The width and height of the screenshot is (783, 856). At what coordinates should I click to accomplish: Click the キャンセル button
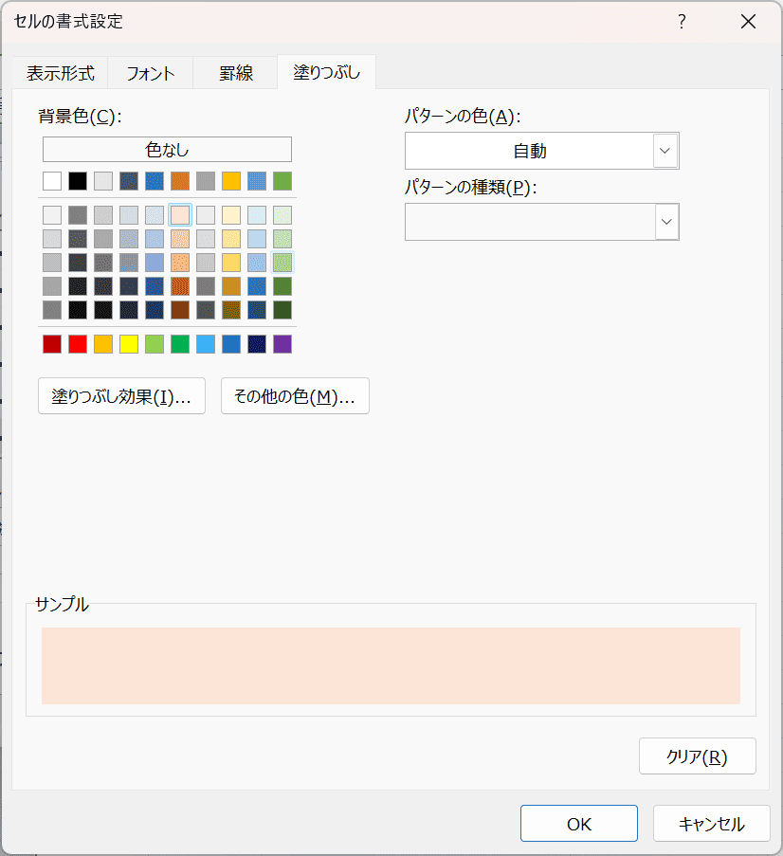click(x=711, y=824)
